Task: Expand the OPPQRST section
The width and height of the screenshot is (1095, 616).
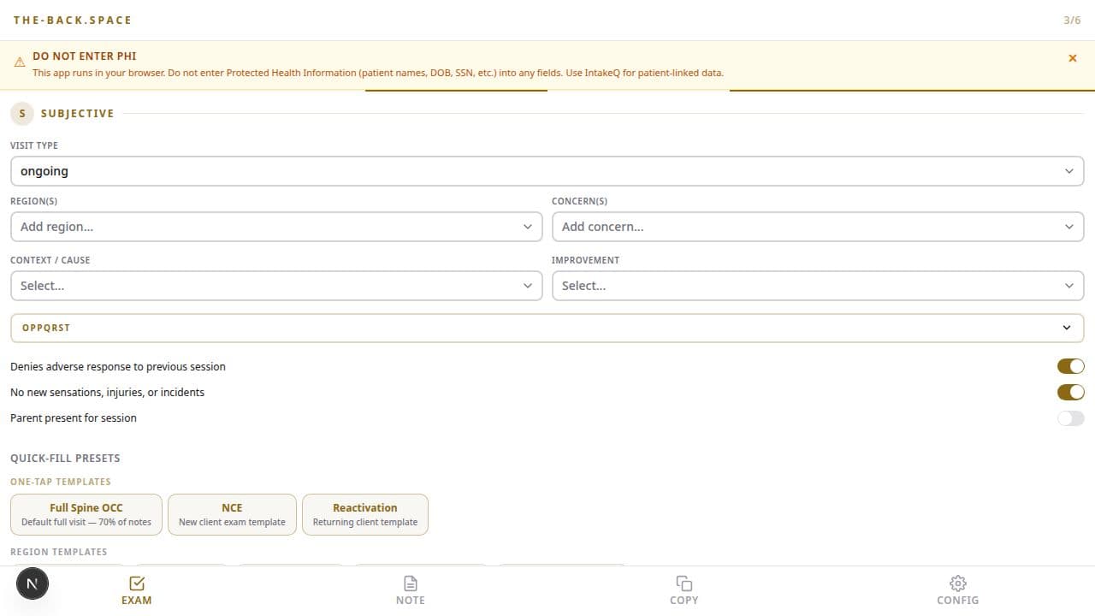Action: coord(547,328)
